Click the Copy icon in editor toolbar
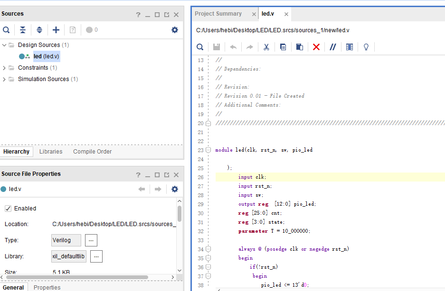This screenshot has width=445, height=291. (x=283, y=47)
